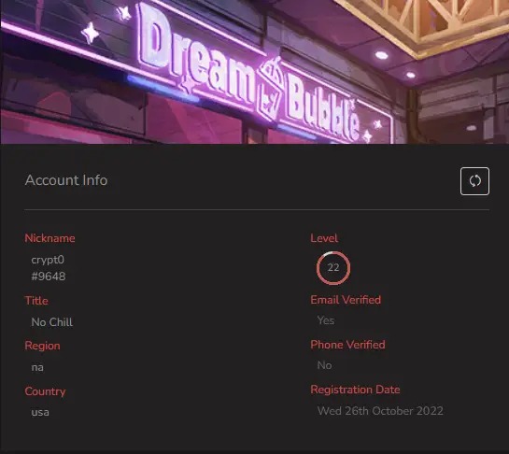Image resolution: width=509 pixels, height=454 pixels.
Task: Click the Registration Date label
Action: 355,390
